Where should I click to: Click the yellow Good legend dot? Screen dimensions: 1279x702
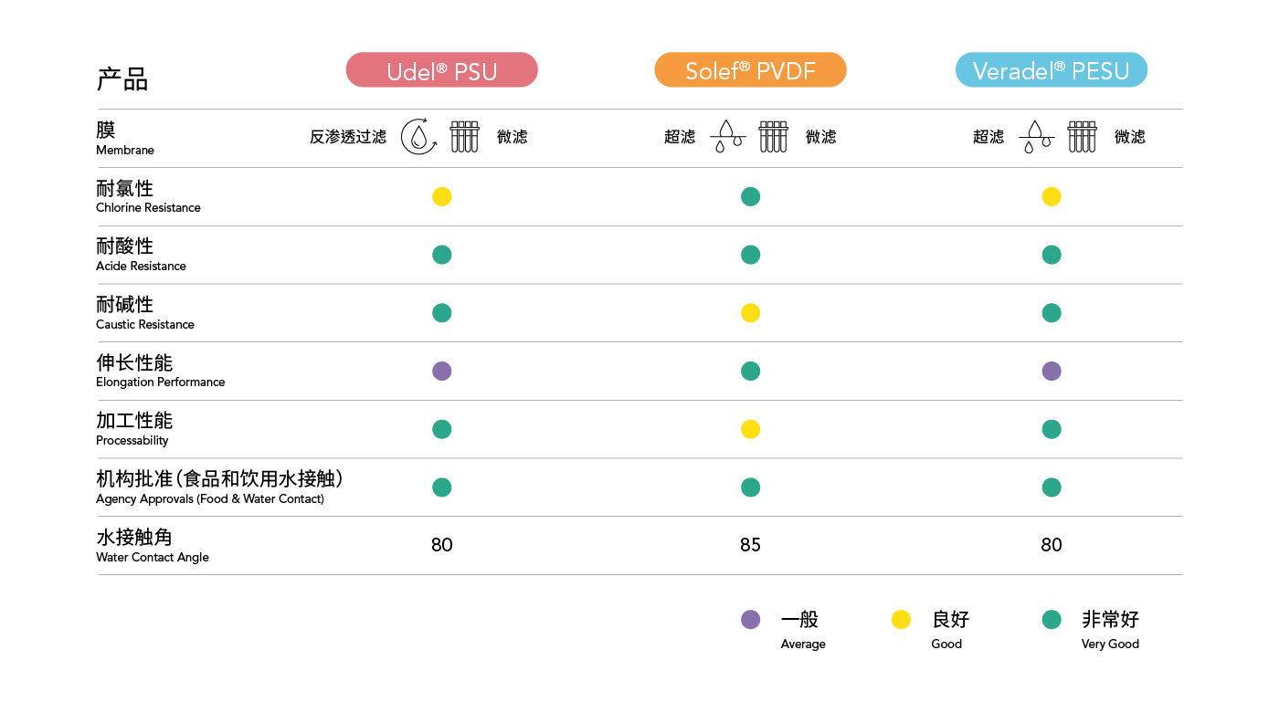coord(901,620)
